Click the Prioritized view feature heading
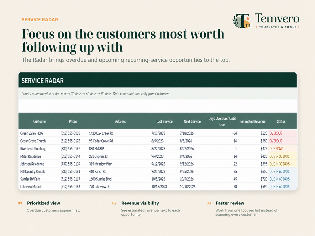 (43, 203)
